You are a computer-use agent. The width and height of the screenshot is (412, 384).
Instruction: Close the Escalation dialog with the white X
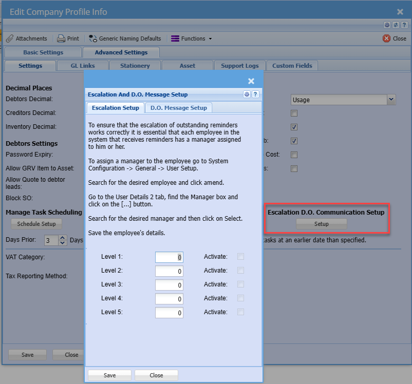point(251,81)
